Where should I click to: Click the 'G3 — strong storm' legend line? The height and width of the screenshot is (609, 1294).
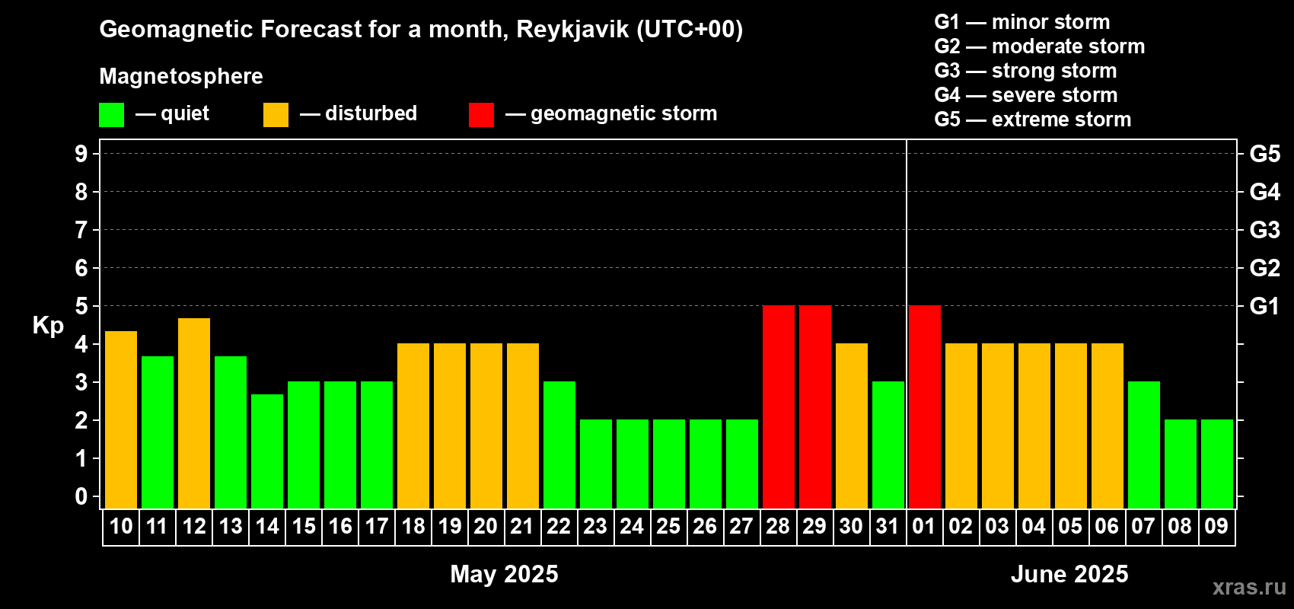coord(1026,71)
